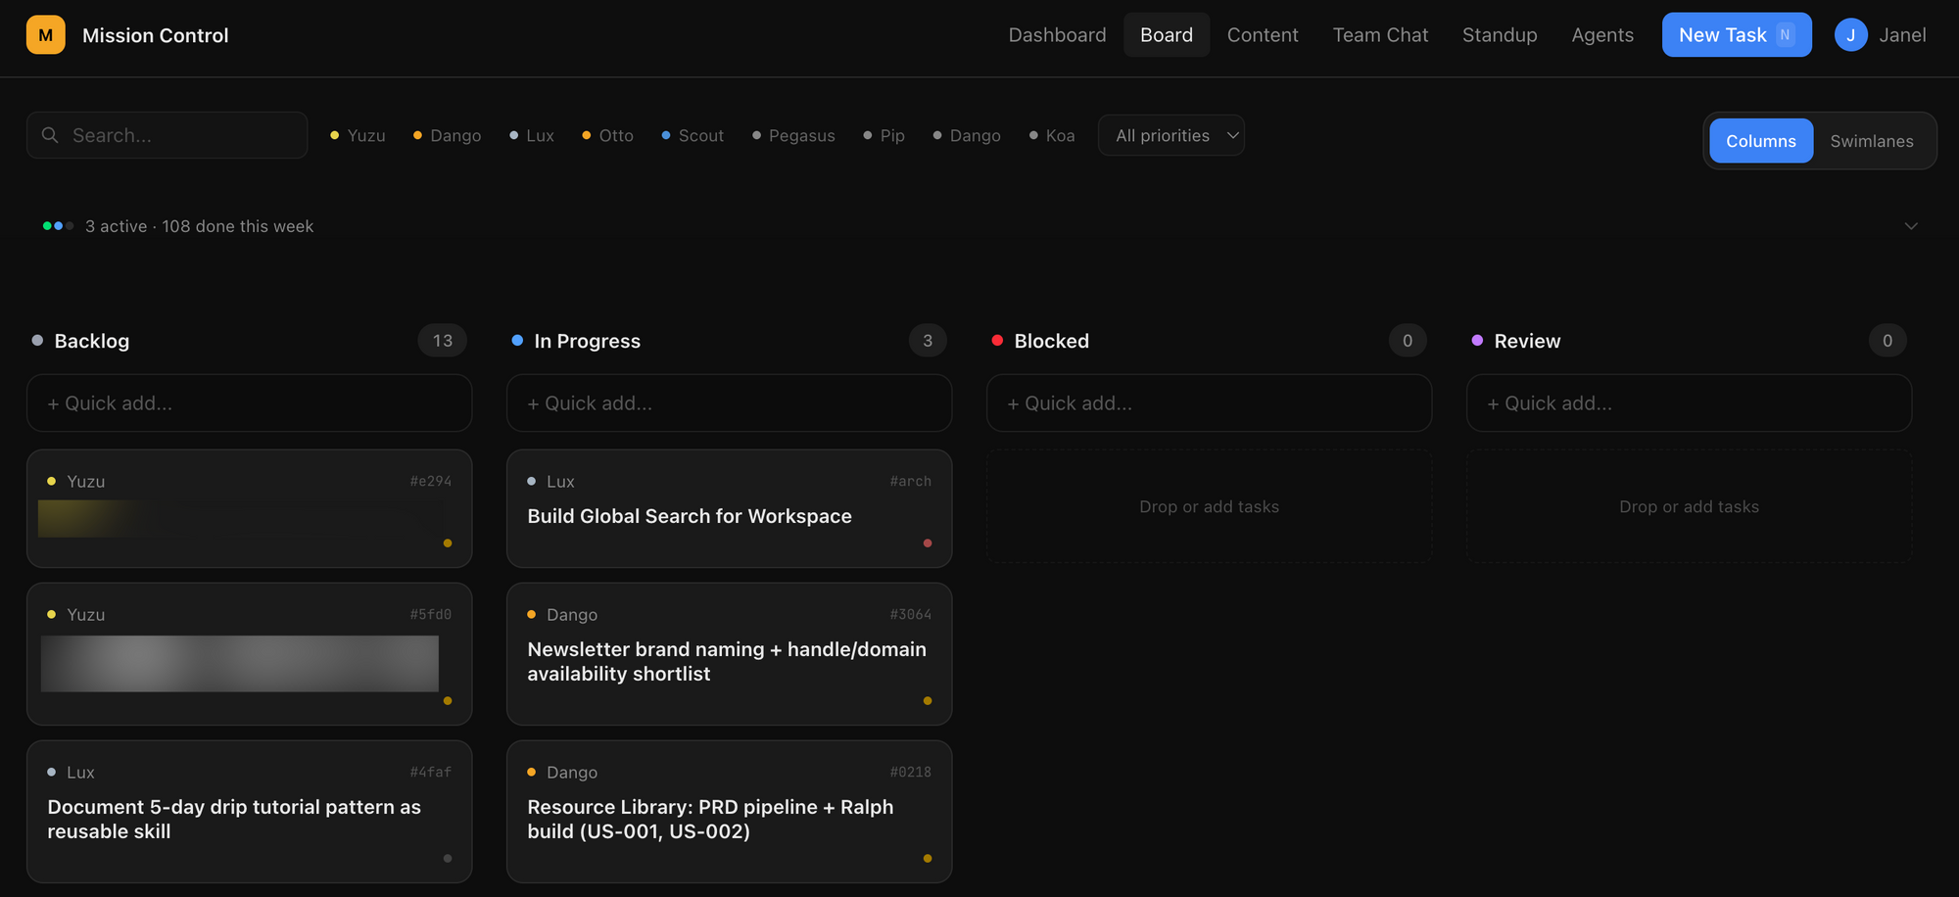
Task: Click the activity status dots indicator
Action: point(58,226)
